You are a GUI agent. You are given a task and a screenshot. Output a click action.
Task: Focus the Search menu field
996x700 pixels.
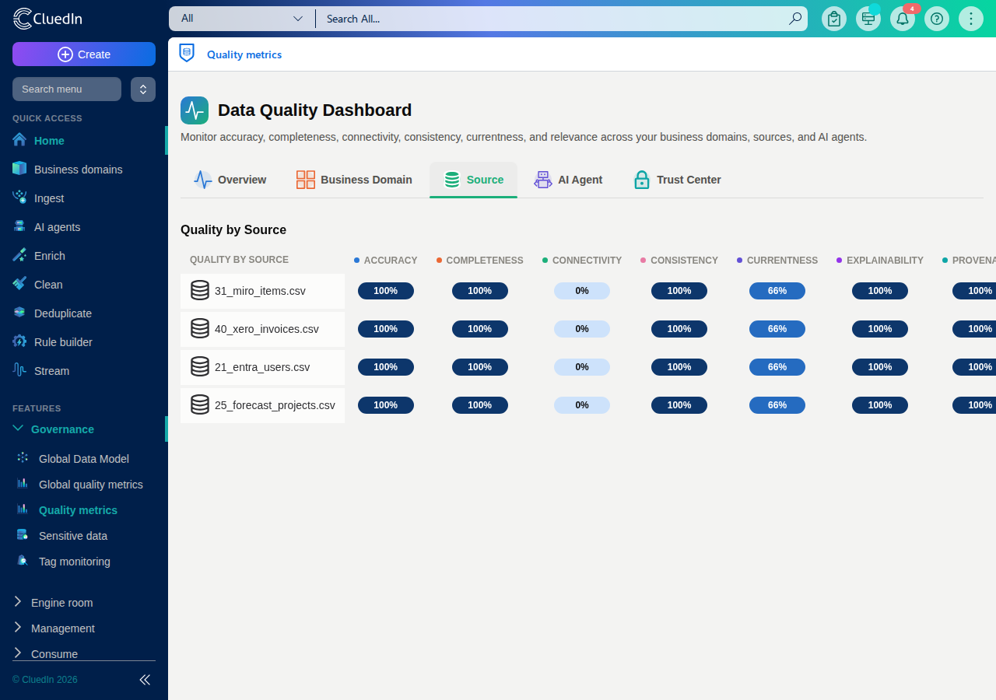[x=67, y=89]
